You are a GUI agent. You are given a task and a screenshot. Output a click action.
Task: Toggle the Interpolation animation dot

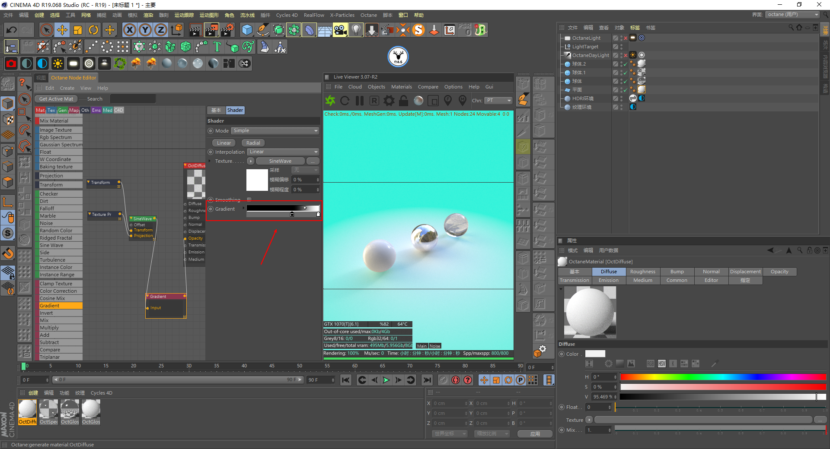point(211,152)
